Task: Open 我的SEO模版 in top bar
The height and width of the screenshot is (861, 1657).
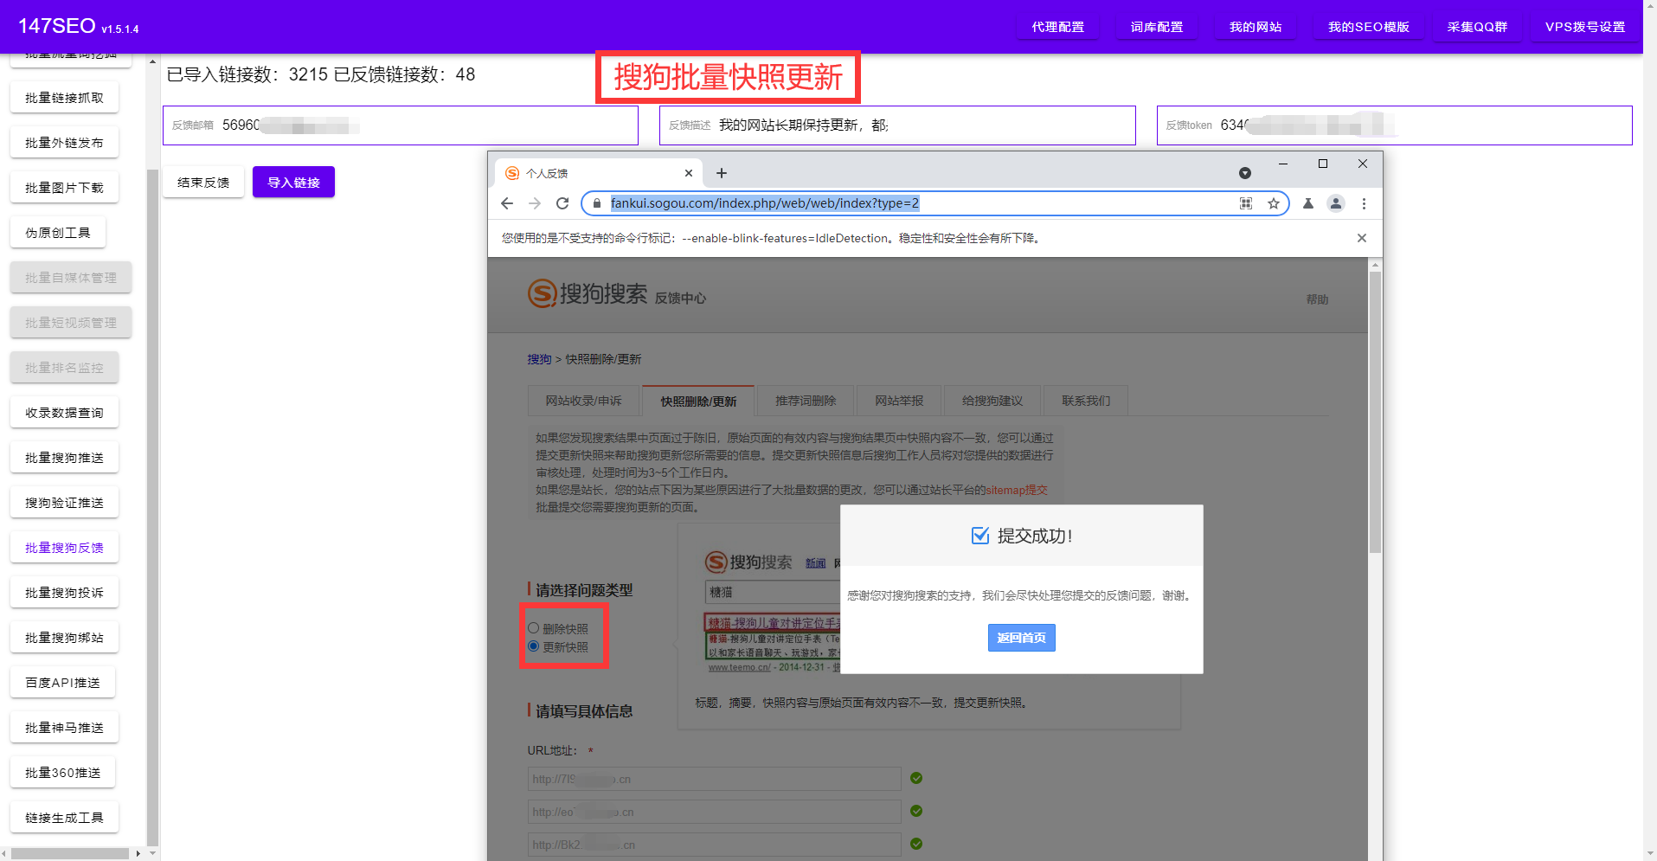Action: 1369,27
